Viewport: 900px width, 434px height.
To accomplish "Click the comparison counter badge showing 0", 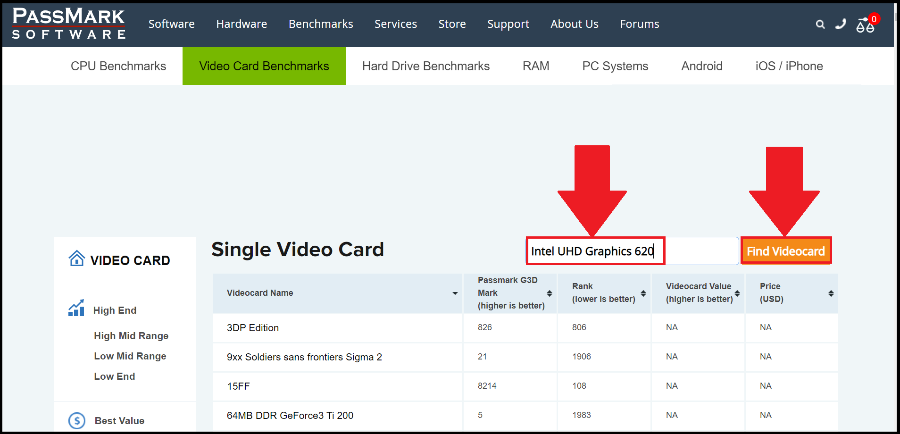I will (874, 19).
